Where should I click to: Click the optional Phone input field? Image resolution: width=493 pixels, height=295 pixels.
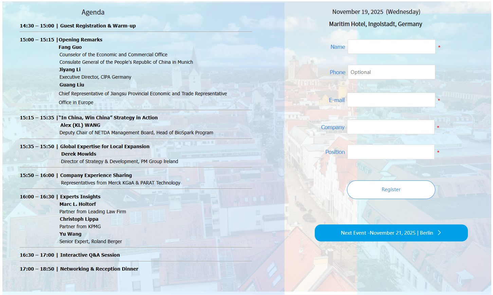[x=391, y=72]
